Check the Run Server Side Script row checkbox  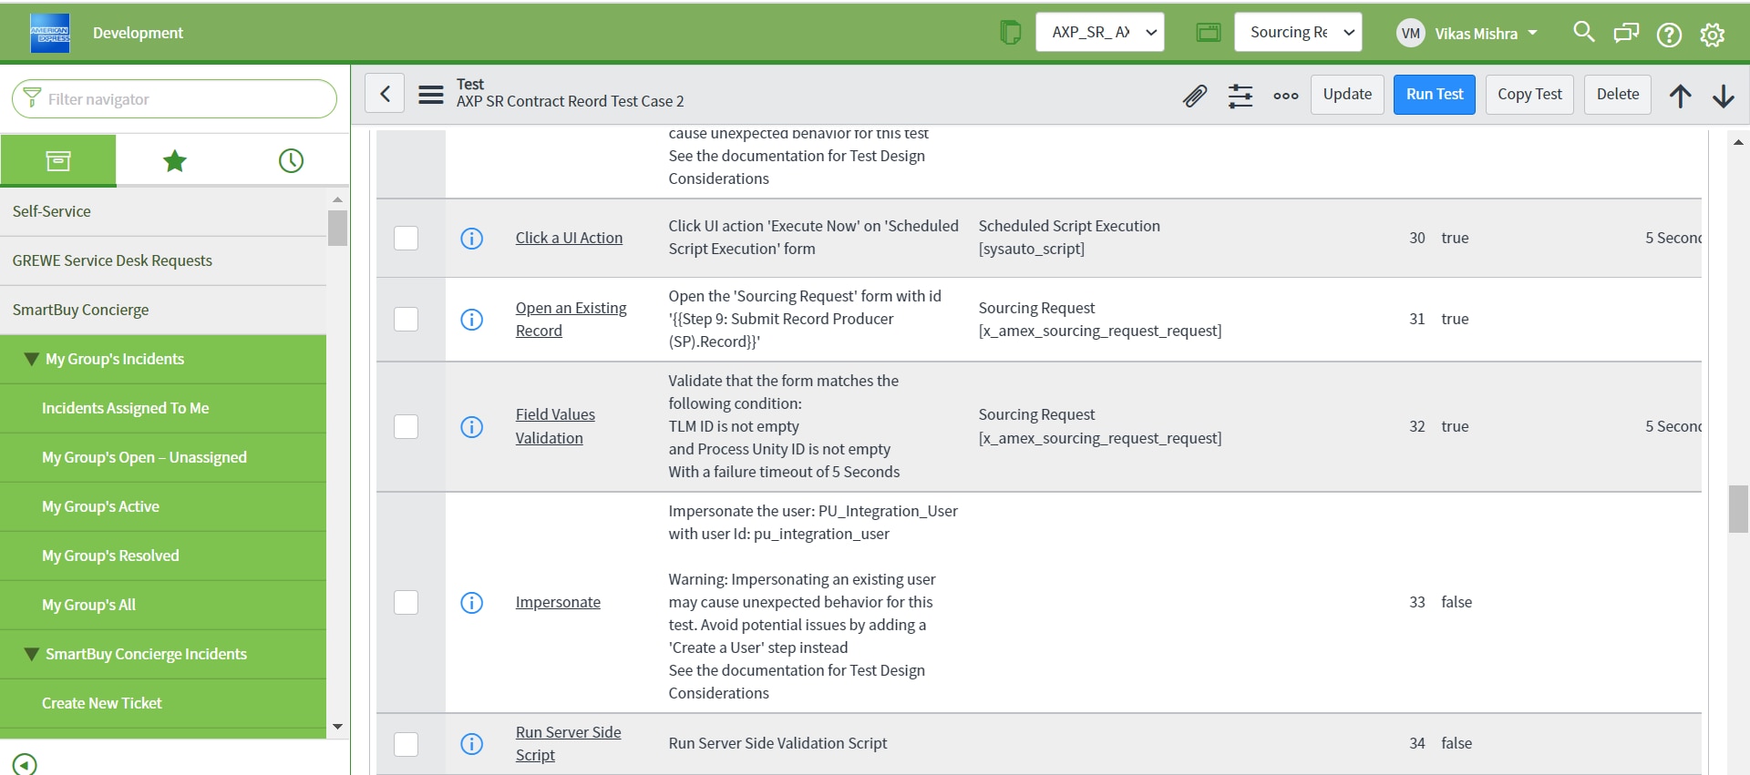tap(406, 744)
